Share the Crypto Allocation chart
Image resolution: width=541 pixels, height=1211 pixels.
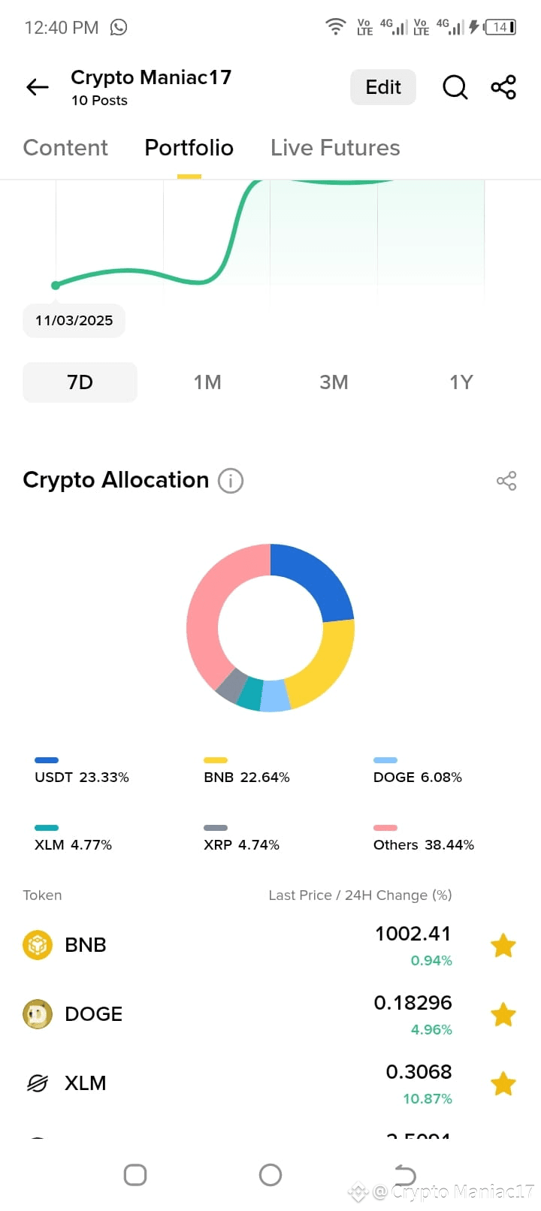coord(506,481)
